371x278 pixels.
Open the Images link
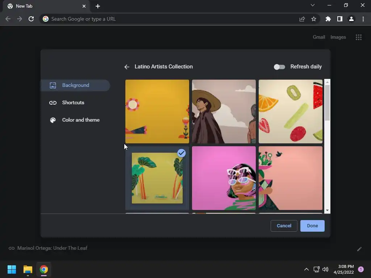tap(338, 37)
